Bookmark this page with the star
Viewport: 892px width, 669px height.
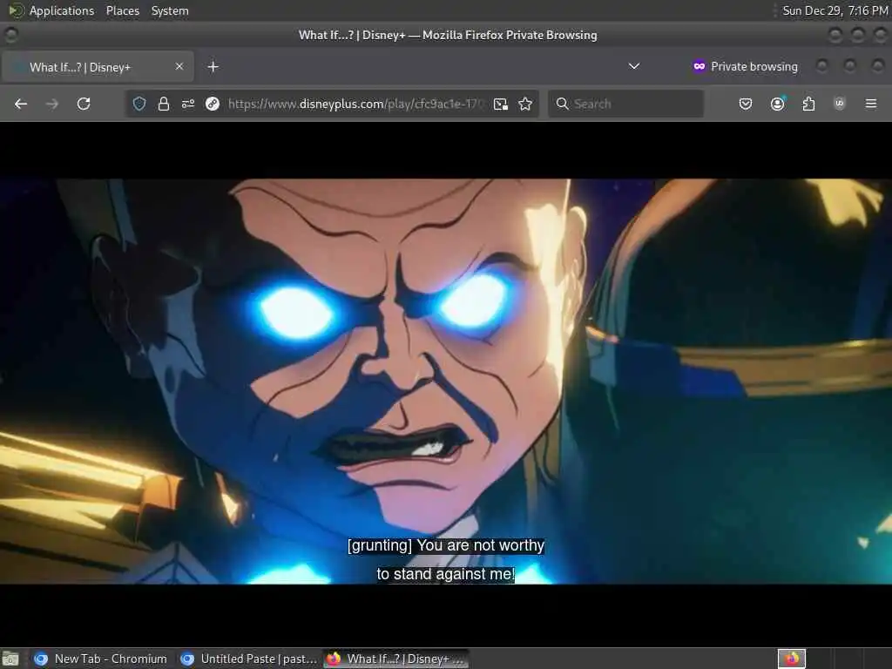[x=525, y=104]
